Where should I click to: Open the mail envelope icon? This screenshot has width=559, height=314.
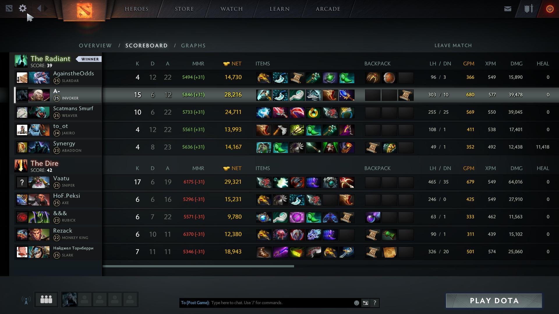point(508,9)
